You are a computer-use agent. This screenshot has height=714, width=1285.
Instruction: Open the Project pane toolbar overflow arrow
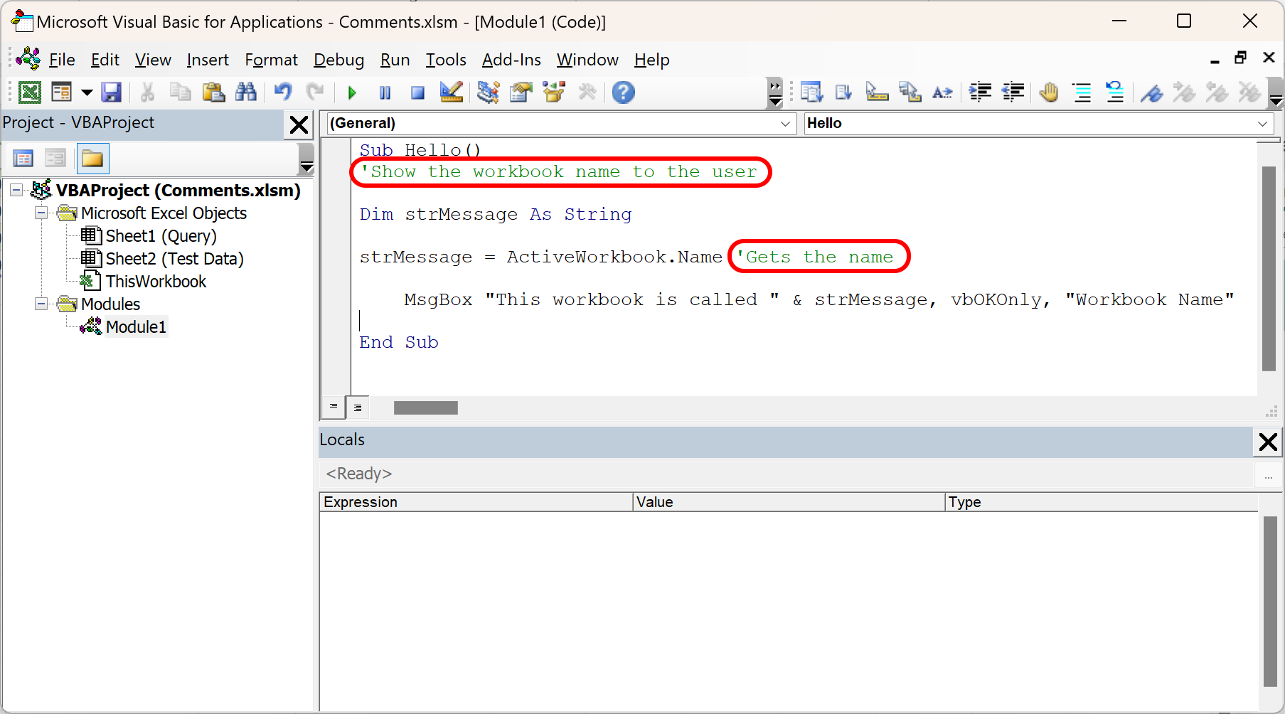pos(306,159)
